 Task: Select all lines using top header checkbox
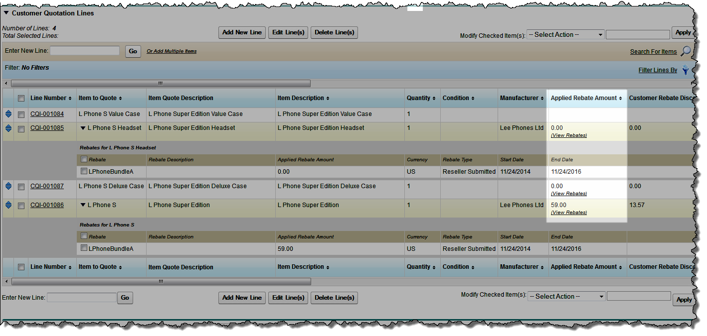click(x=21, y=99)
